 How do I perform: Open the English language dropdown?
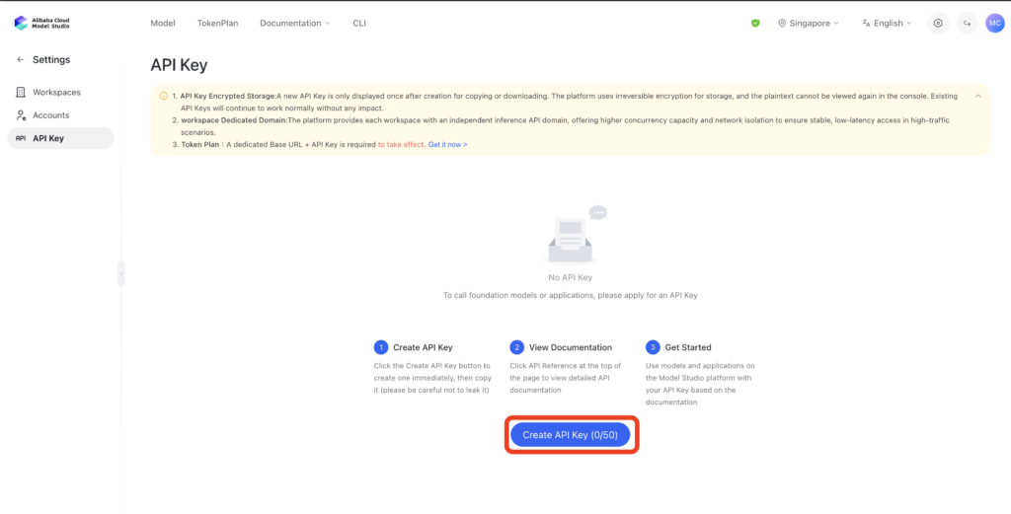click(x=888, y=24)
